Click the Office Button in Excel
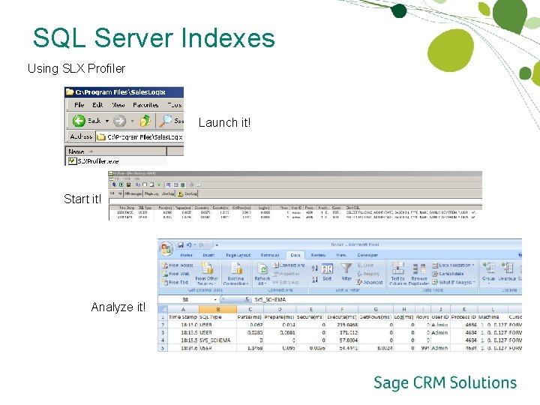The height and width of the screenshot is (405, 540). [x=166, y=249]
